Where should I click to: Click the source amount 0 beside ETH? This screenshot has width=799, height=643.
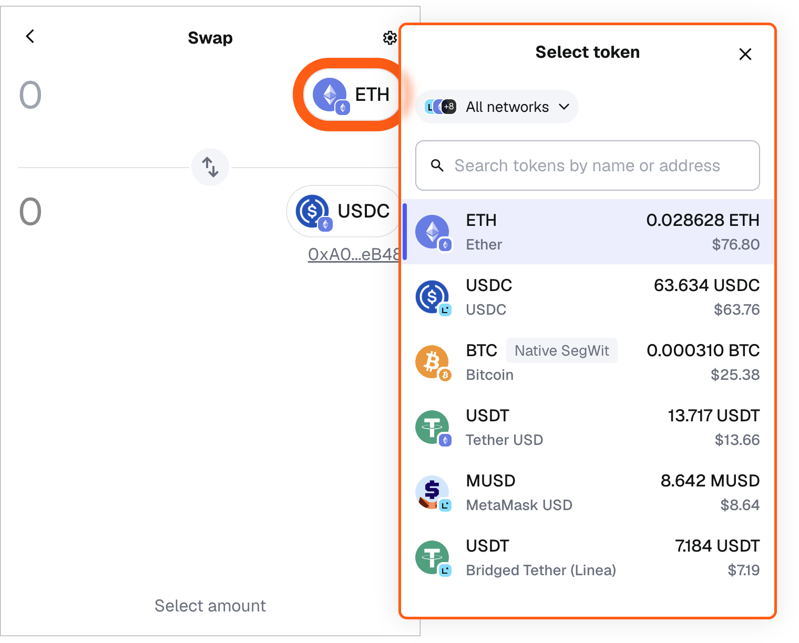click(x=30, y=95)
